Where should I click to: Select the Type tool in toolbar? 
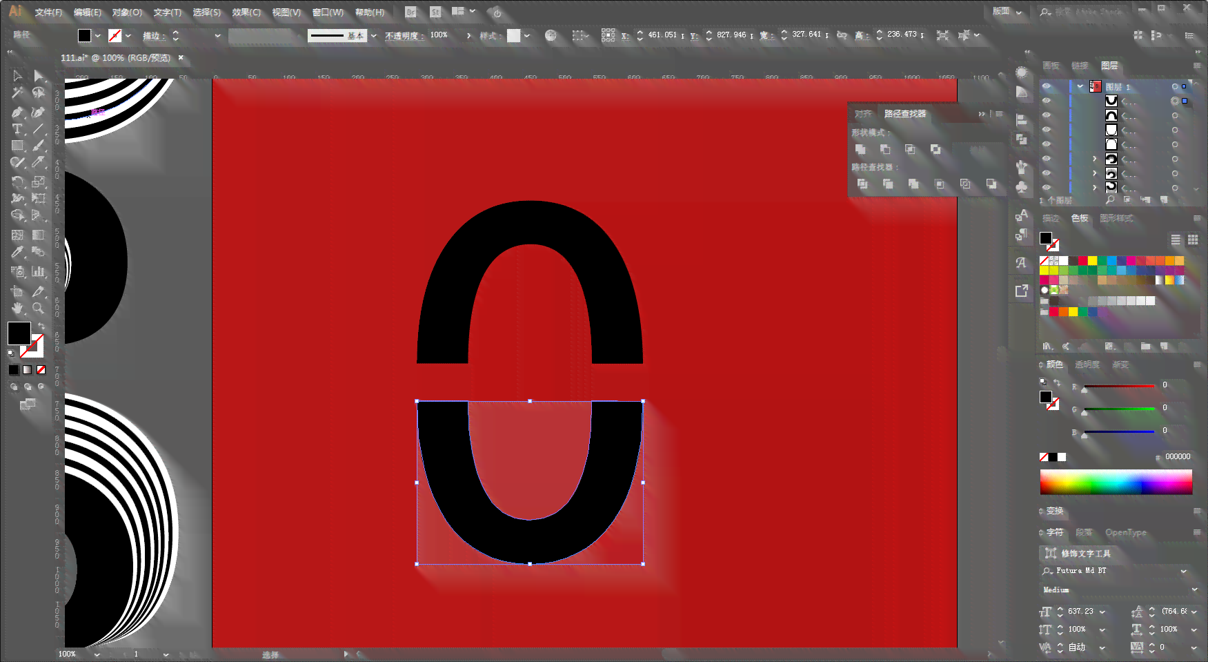[17, 129]
